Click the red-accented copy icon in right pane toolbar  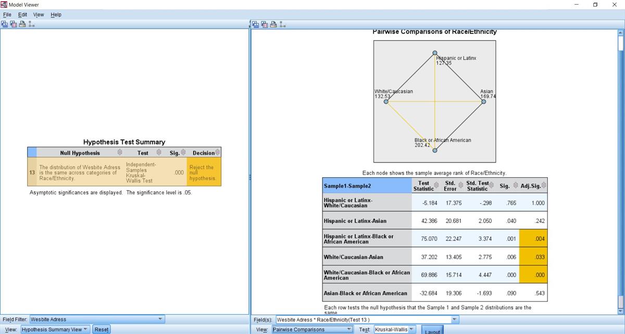coord(265,24)
